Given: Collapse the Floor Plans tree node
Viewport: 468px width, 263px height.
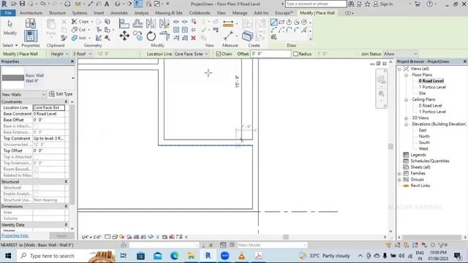Looking at the screenshot, I should 406,75.
